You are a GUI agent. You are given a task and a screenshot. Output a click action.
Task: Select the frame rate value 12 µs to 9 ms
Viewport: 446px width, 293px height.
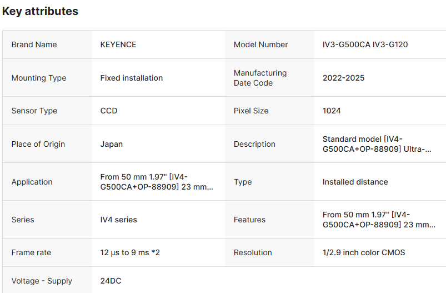(x=130, y=252)
